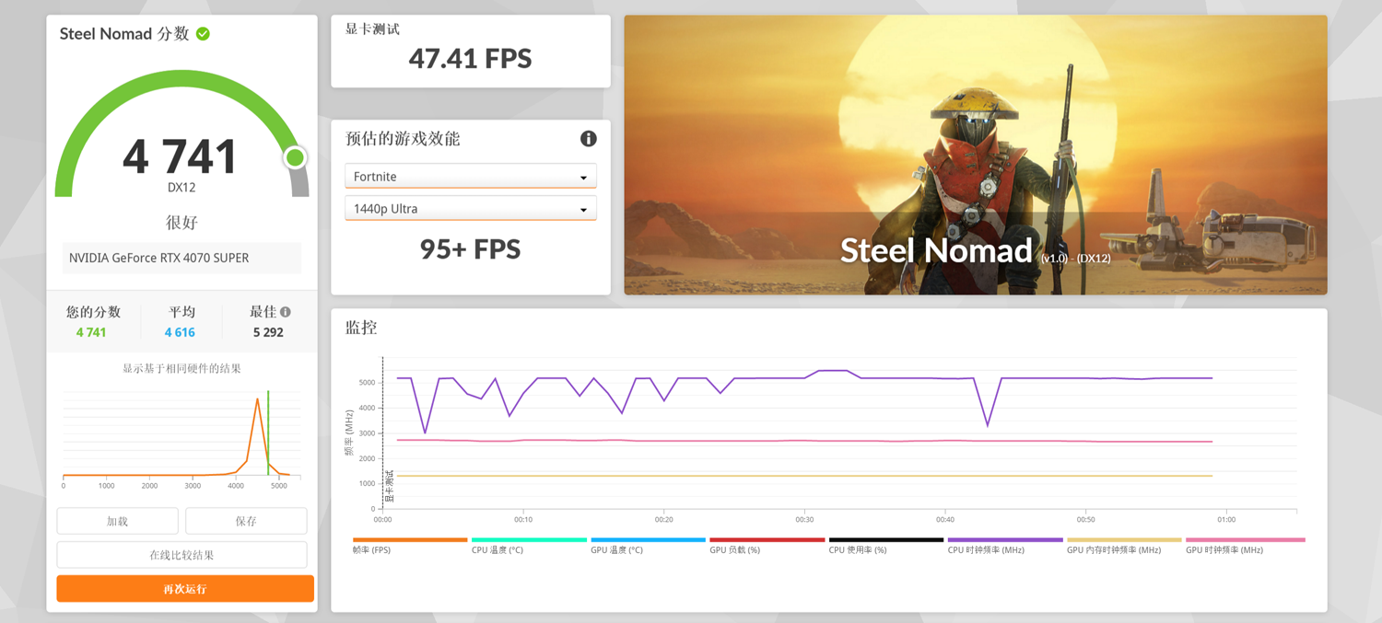Click the 显卡测试 heading
The image size is (1382, 623).
tap(372, 29)
